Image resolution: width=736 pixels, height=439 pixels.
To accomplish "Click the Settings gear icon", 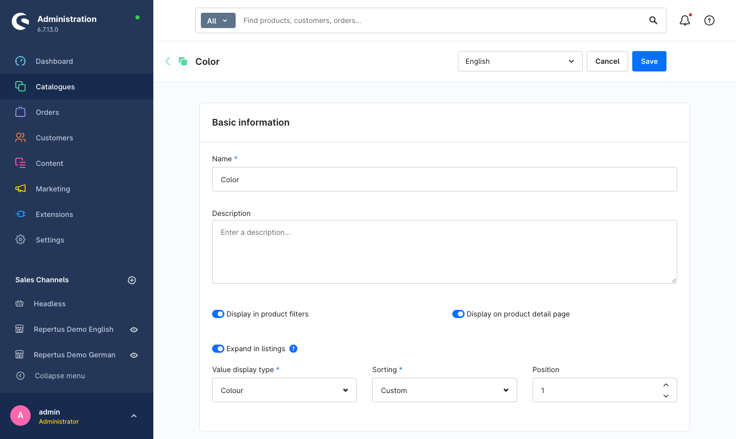I will coord(20,240).
